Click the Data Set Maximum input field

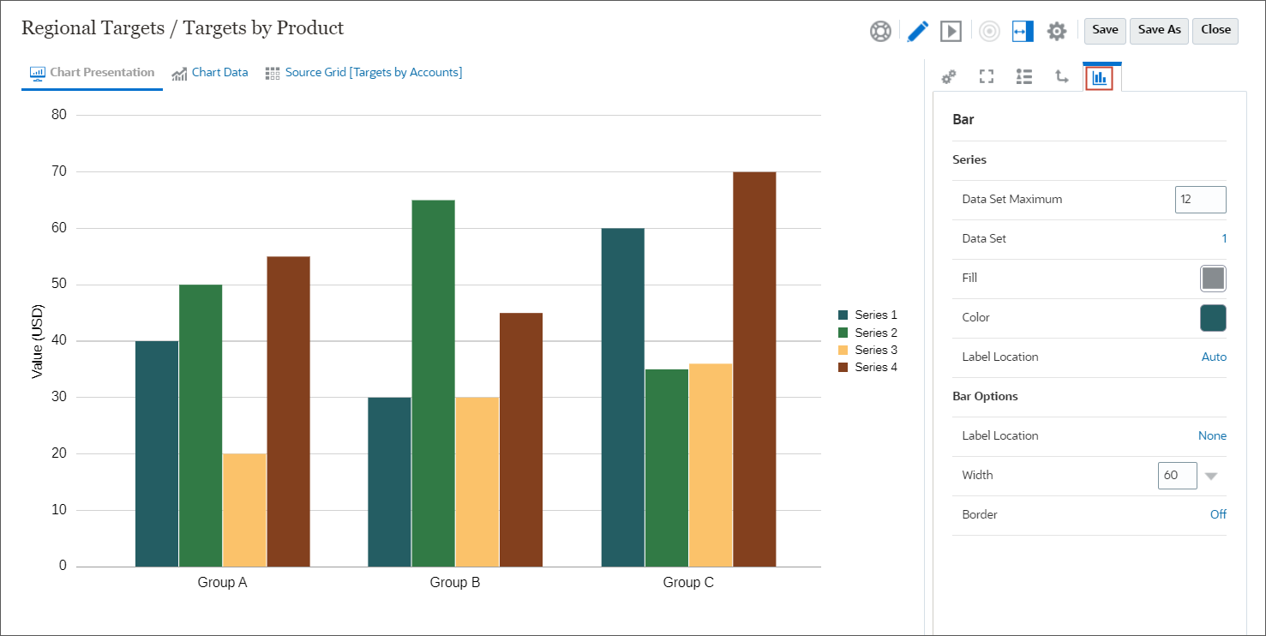tap(1200, 199)
